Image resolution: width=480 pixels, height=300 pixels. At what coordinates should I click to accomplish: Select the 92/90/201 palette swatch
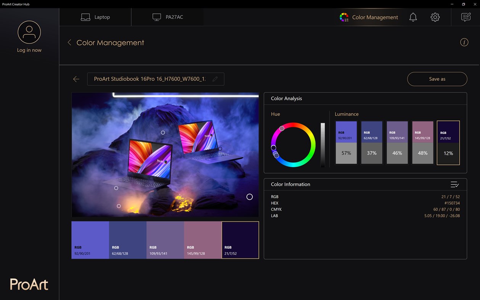pos(90,240)
